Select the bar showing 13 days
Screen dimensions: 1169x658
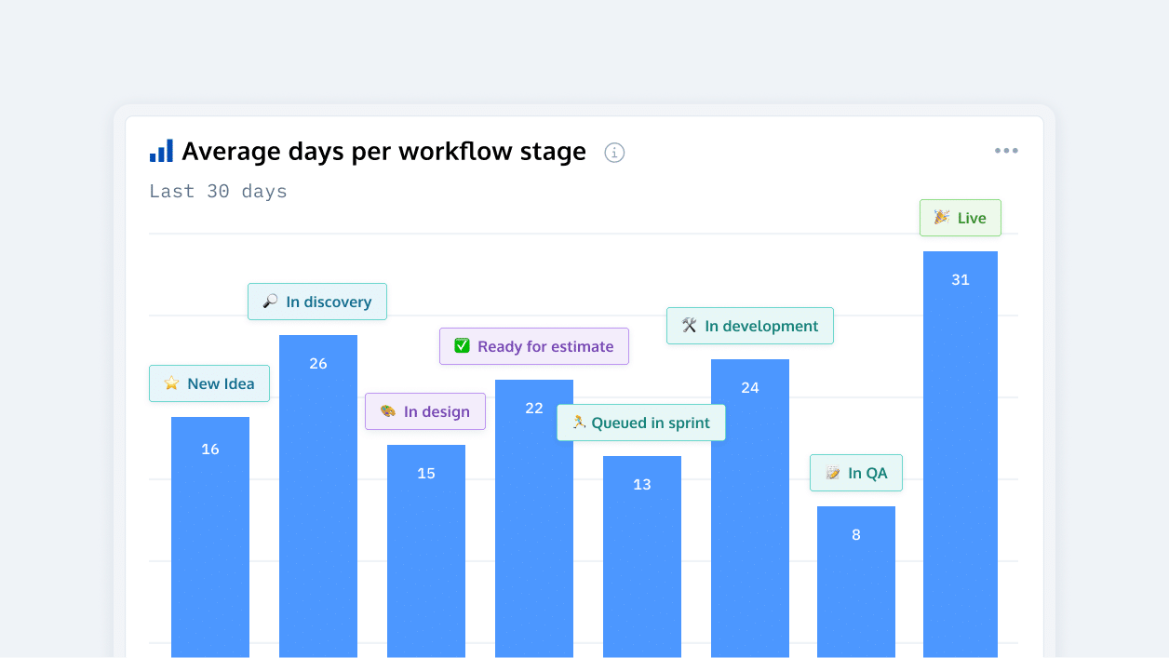642,557
